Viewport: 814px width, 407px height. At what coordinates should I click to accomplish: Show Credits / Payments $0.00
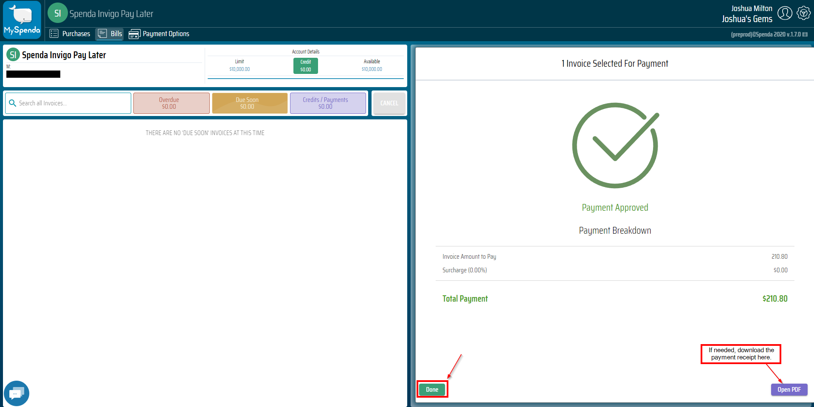click(x=328, y=103)
